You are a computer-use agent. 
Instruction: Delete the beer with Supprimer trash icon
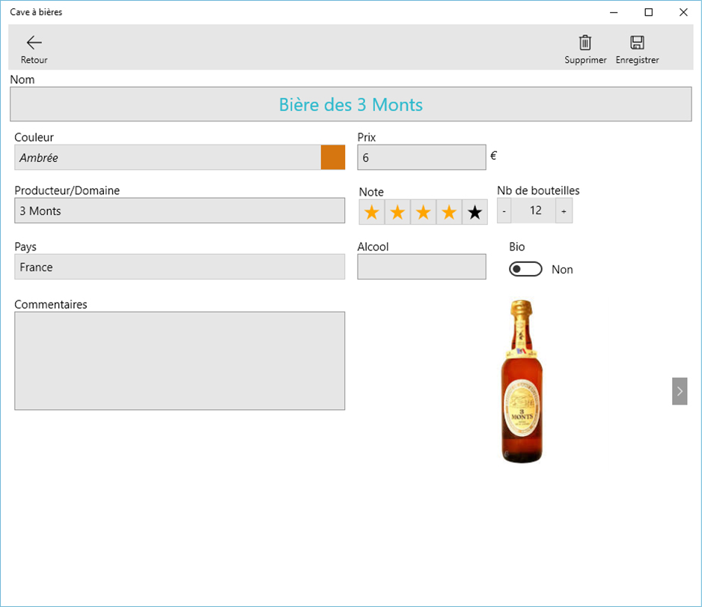click(x=585, y=49)
